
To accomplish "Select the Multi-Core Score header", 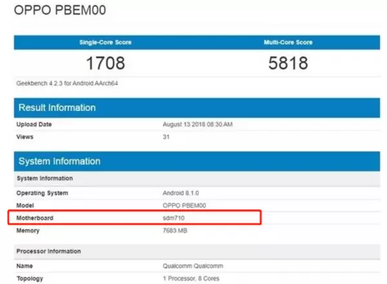I will [288, 43].
